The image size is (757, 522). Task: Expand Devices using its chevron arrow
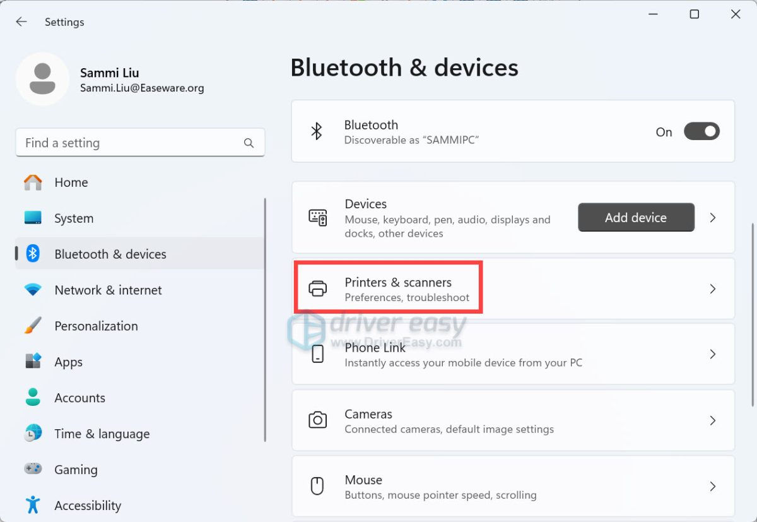[713, 218]
